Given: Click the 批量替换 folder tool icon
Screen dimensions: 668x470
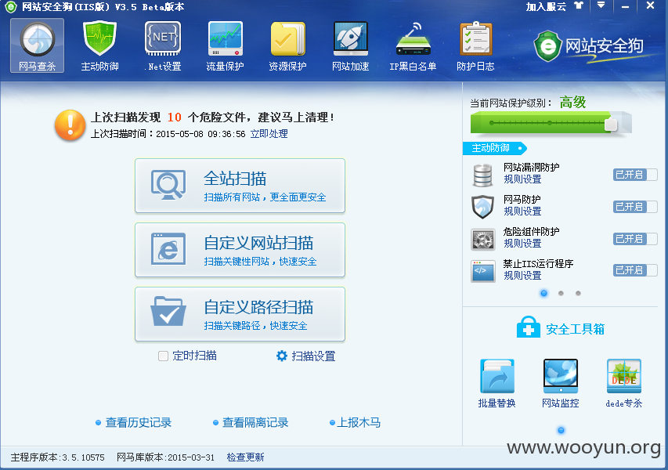Looking at the screenshot, I should coord(497,376).
